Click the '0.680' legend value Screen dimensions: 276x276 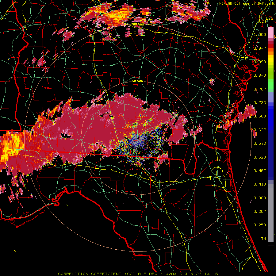click(x=260, y=116)
